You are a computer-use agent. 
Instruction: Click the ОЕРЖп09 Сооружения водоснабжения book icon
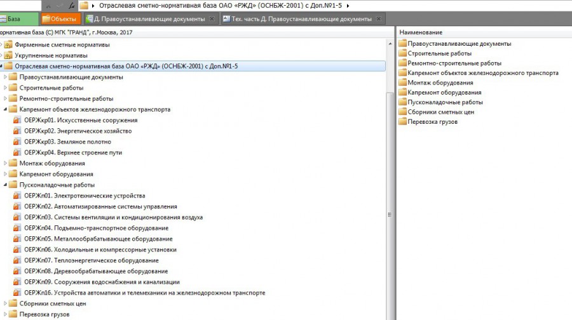17,282
